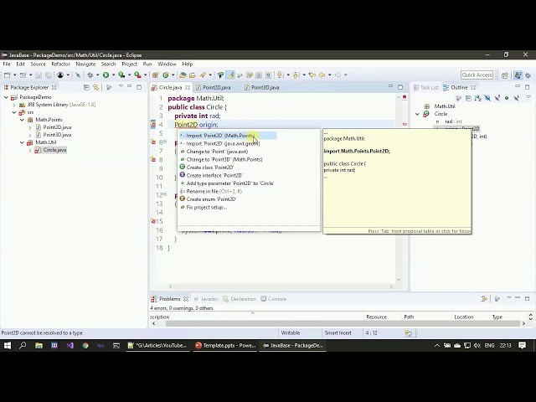The image size is (536, 402).
Task: Open Back history dropdown arrow
Action: [x=329, y=75]
